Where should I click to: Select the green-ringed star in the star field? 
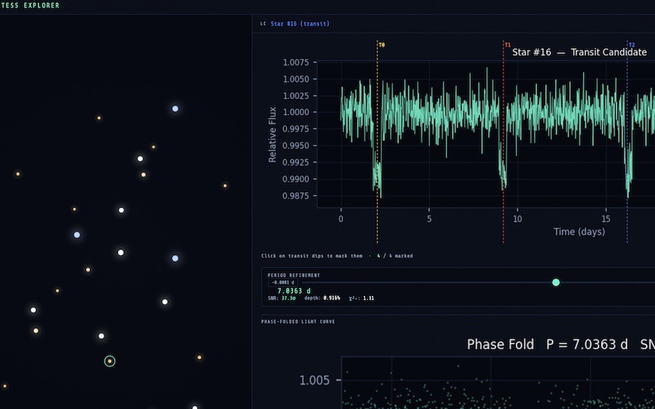[x=110, y=361]
